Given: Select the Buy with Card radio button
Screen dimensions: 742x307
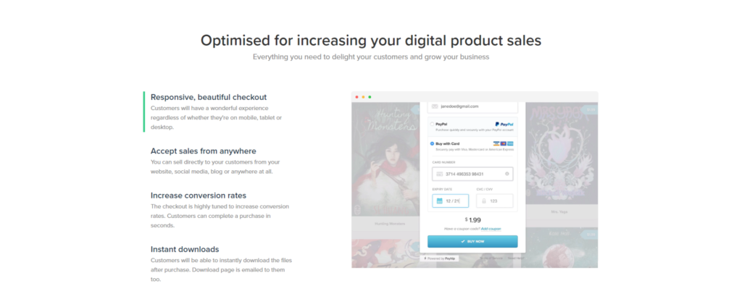Looking at the screenshot, I should (433, 143).
